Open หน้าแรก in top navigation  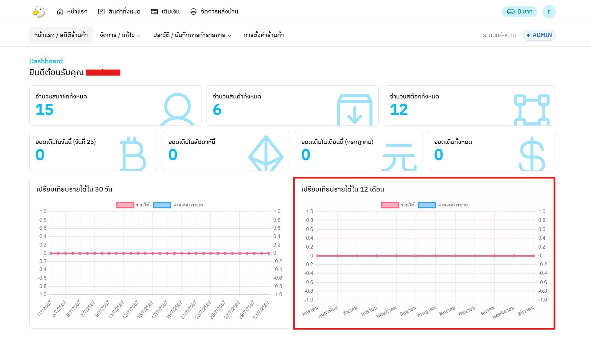(x=72, y=11)
